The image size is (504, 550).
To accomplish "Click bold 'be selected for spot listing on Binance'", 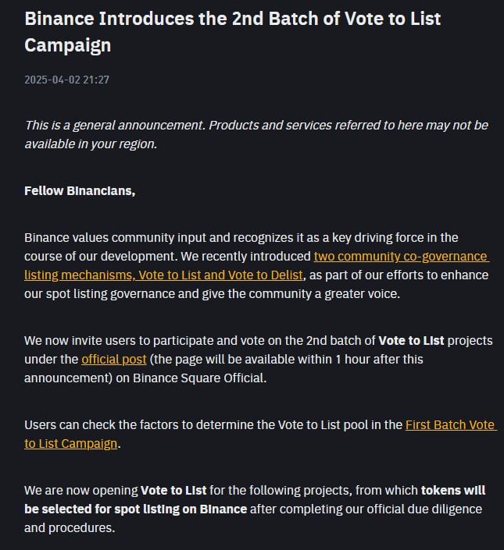I will point(135,509).
